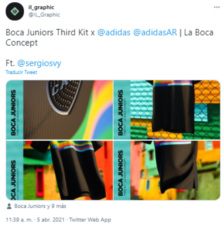Open the three-dot tweet options menu

click(x=217, y=7)
